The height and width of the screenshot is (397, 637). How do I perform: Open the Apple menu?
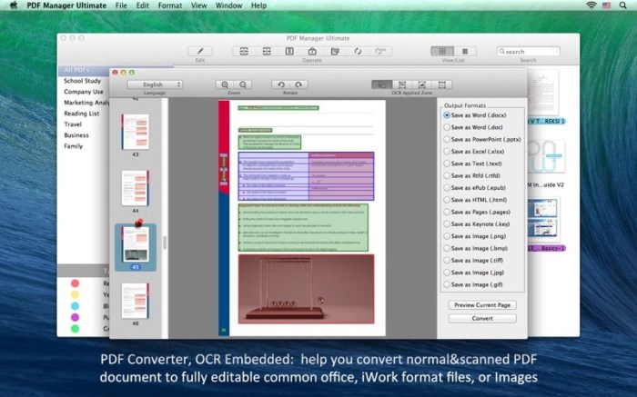tap(14, 5)
